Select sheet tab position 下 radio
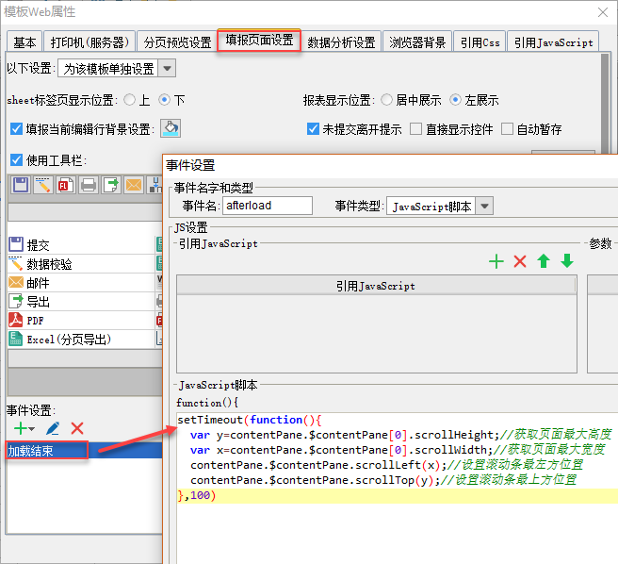 click(x=164, y=99)
